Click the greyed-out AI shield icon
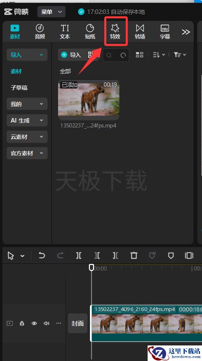202x361 pixels. tap(152, 255)
